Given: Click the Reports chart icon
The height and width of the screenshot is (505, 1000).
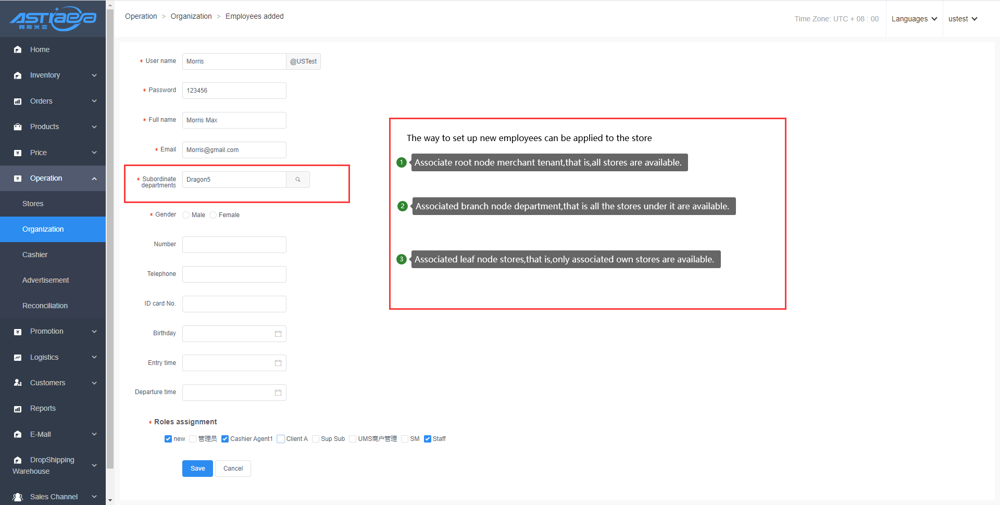Looking at the screenshot, I should tap(18, 409).
